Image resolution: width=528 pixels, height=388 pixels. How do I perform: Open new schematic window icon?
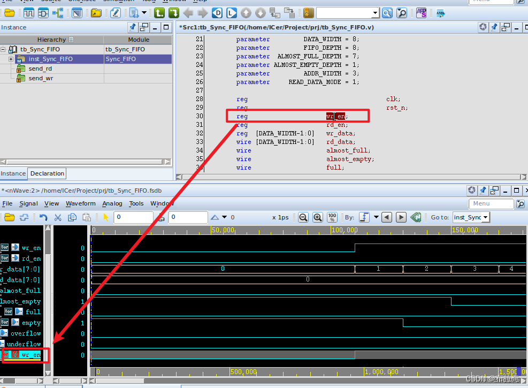tap(43, 13)
